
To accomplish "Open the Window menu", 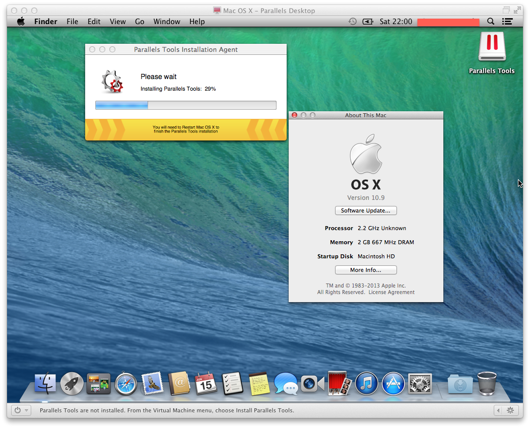I will pyautogui.click(x=167, y=22).
